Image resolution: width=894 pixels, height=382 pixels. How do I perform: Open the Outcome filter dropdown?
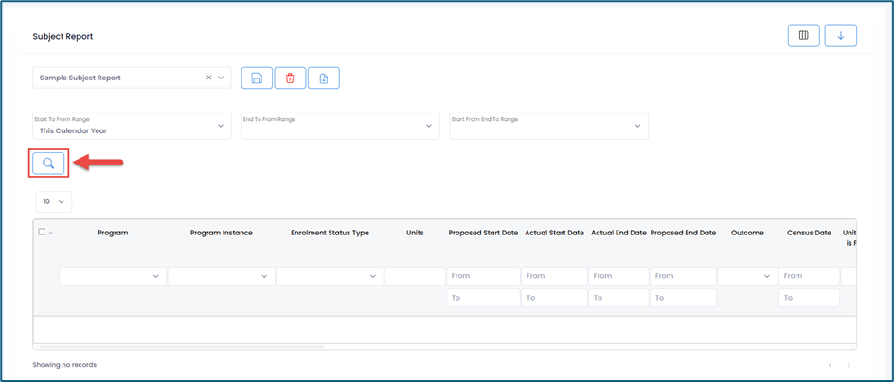[746, 276]
